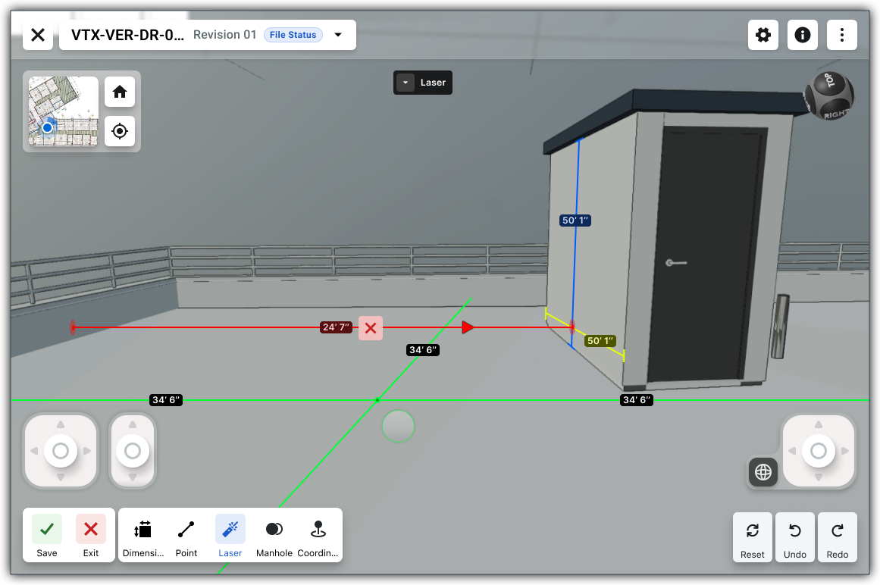The image size is (880, 585).
Task: Click the VTX-VER-DR-0... document title
Action: click(x=127, y=35)
